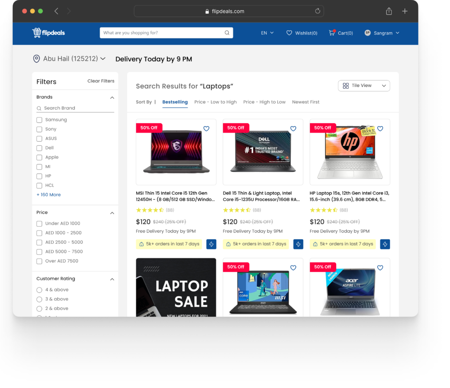Click the padlock icon in the address bar
Viewport: 450px width, 388px height.
207,11
